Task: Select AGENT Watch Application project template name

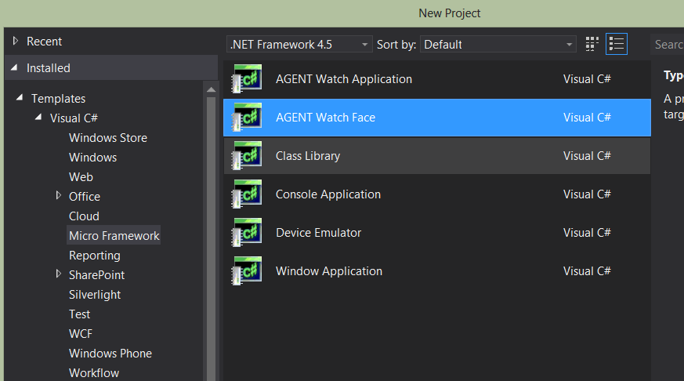Action: tap(344, 79)
